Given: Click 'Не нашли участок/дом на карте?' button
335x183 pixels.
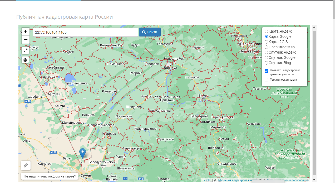Looking at the screenshot, I should 50,176.
